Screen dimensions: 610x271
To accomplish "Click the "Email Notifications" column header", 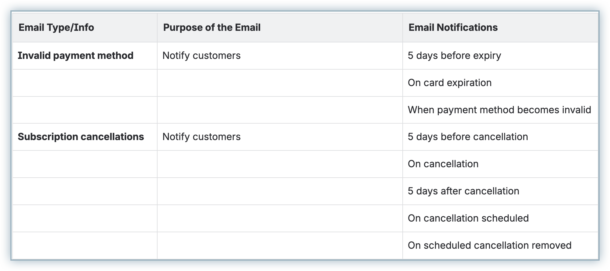I will (453, 27).
